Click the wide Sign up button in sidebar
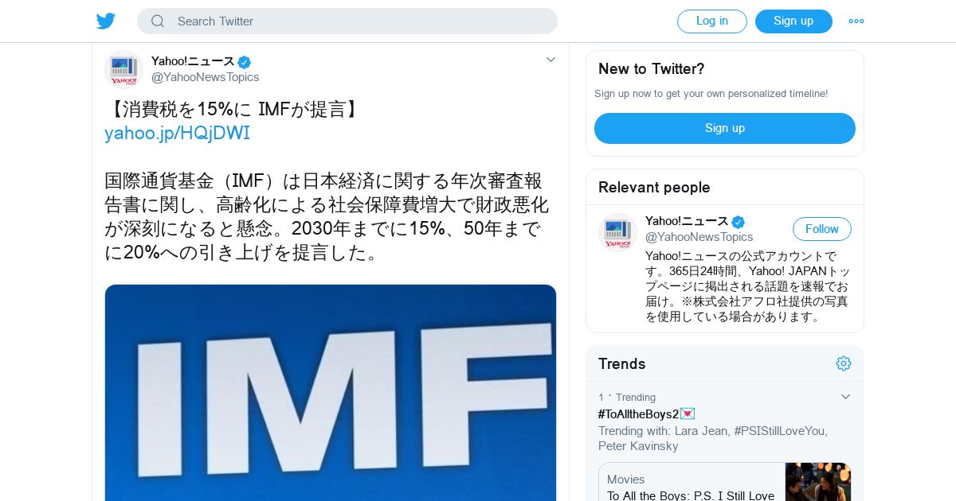 [725, 128]
